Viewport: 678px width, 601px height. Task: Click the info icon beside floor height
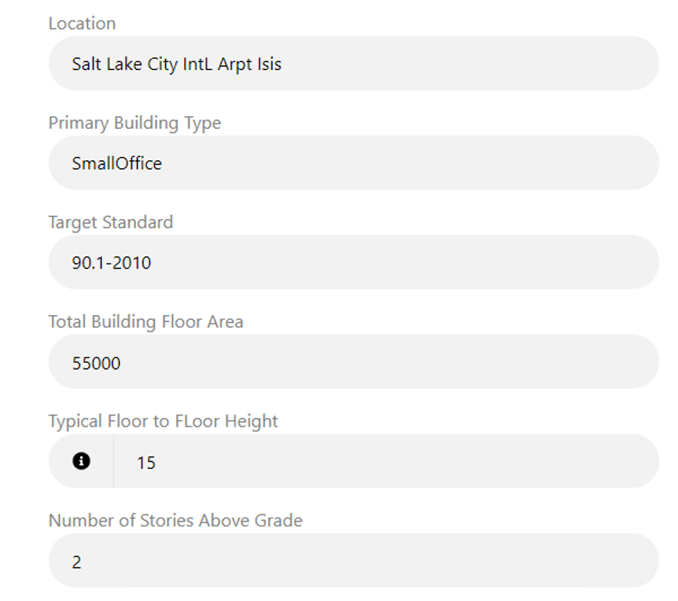(x=81, y=461)
